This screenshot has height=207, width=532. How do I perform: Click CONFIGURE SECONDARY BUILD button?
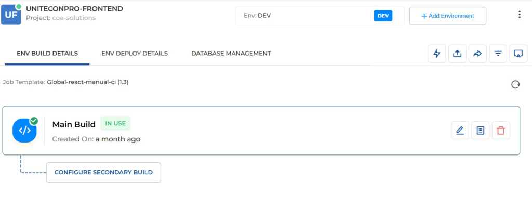(x=103, y=172)
